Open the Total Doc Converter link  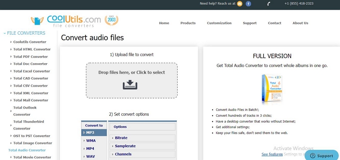click(30, 64)
